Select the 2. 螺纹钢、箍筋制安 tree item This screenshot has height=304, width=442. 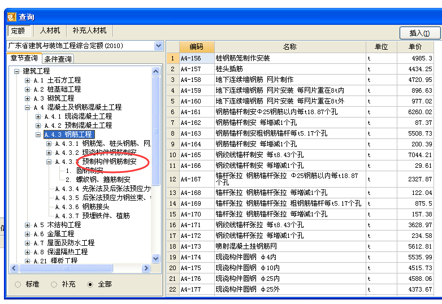[98, 180]
